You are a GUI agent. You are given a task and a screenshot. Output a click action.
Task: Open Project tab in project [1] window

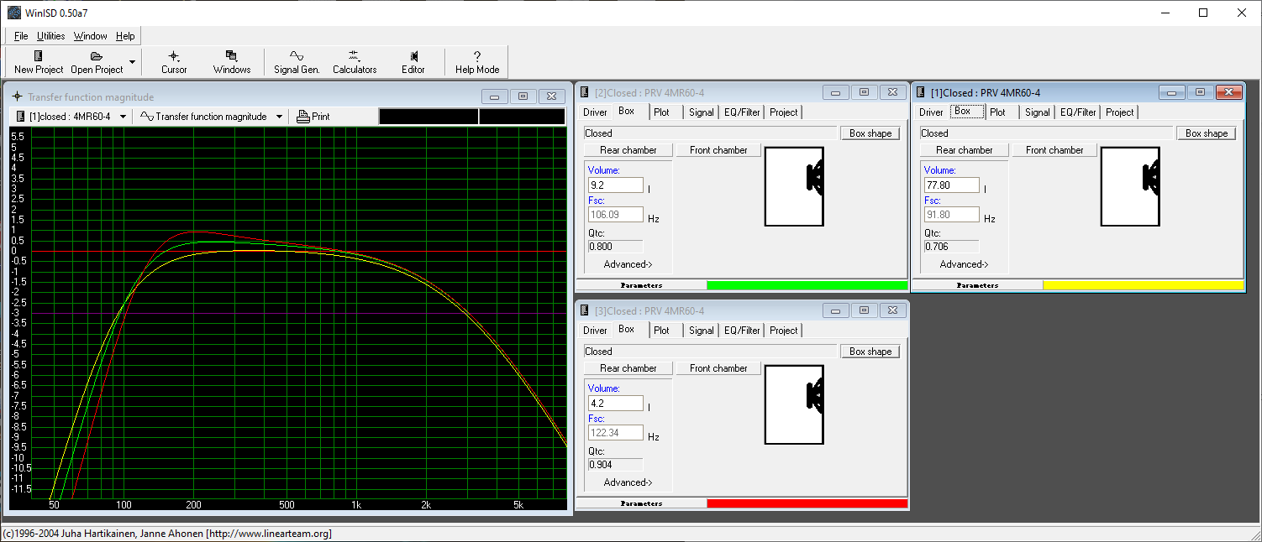tap(1120, 112)
